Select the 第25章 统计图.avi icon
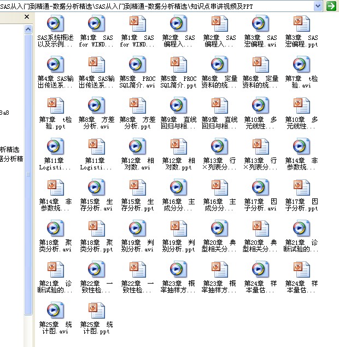Viewport: 339px width, 347px height. point(55,310)
